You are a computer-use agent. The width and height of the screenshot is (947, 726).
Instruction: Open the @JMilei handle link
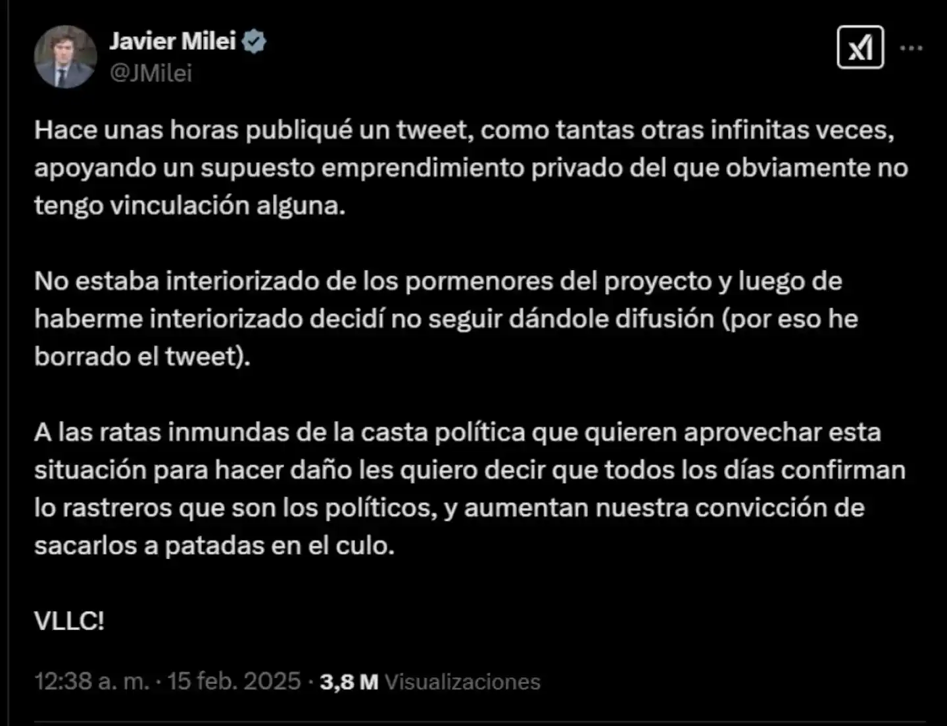pos(151,73)
